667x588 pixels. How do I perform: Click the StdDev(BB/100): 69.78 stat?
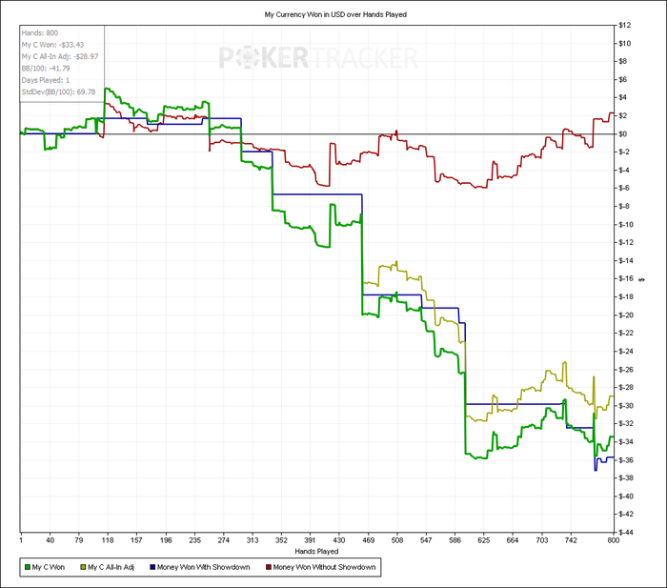point(58,91)
